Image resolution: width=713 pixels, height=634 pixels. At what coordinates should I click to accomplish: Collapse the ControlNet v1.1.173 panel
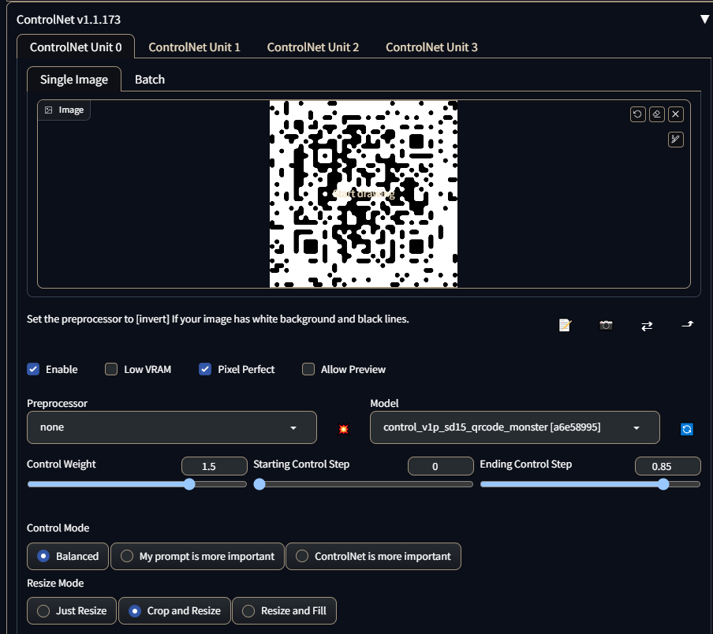[x=704, y=19]
